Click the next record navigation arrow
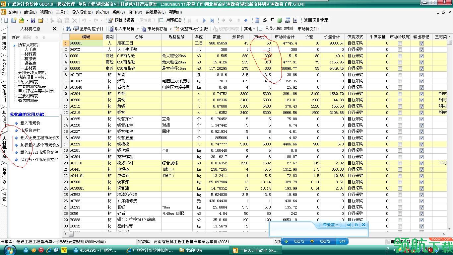The image size is (453, 255). coord(204,20)
